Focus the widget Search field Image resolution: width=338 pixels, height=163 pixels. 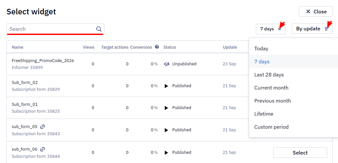[x=56, y=29]
